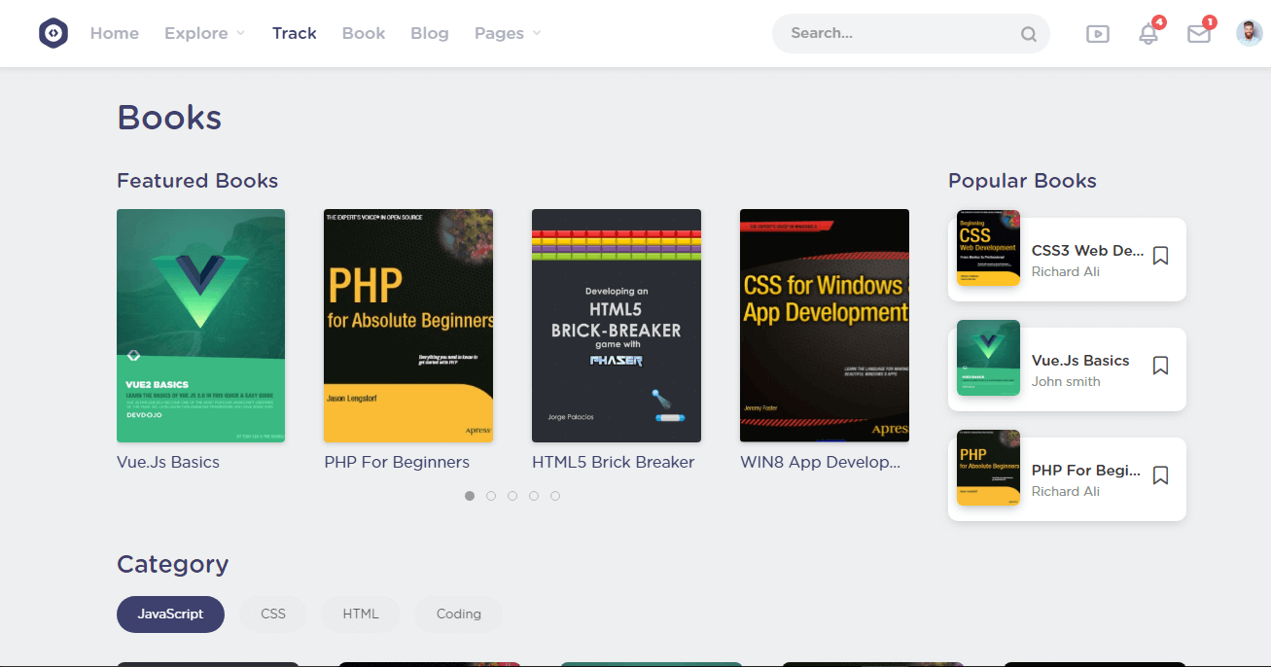Open the HTML5 Brick Breaker book cover
The image size is (1271, 667).
(x=617, y=326)
